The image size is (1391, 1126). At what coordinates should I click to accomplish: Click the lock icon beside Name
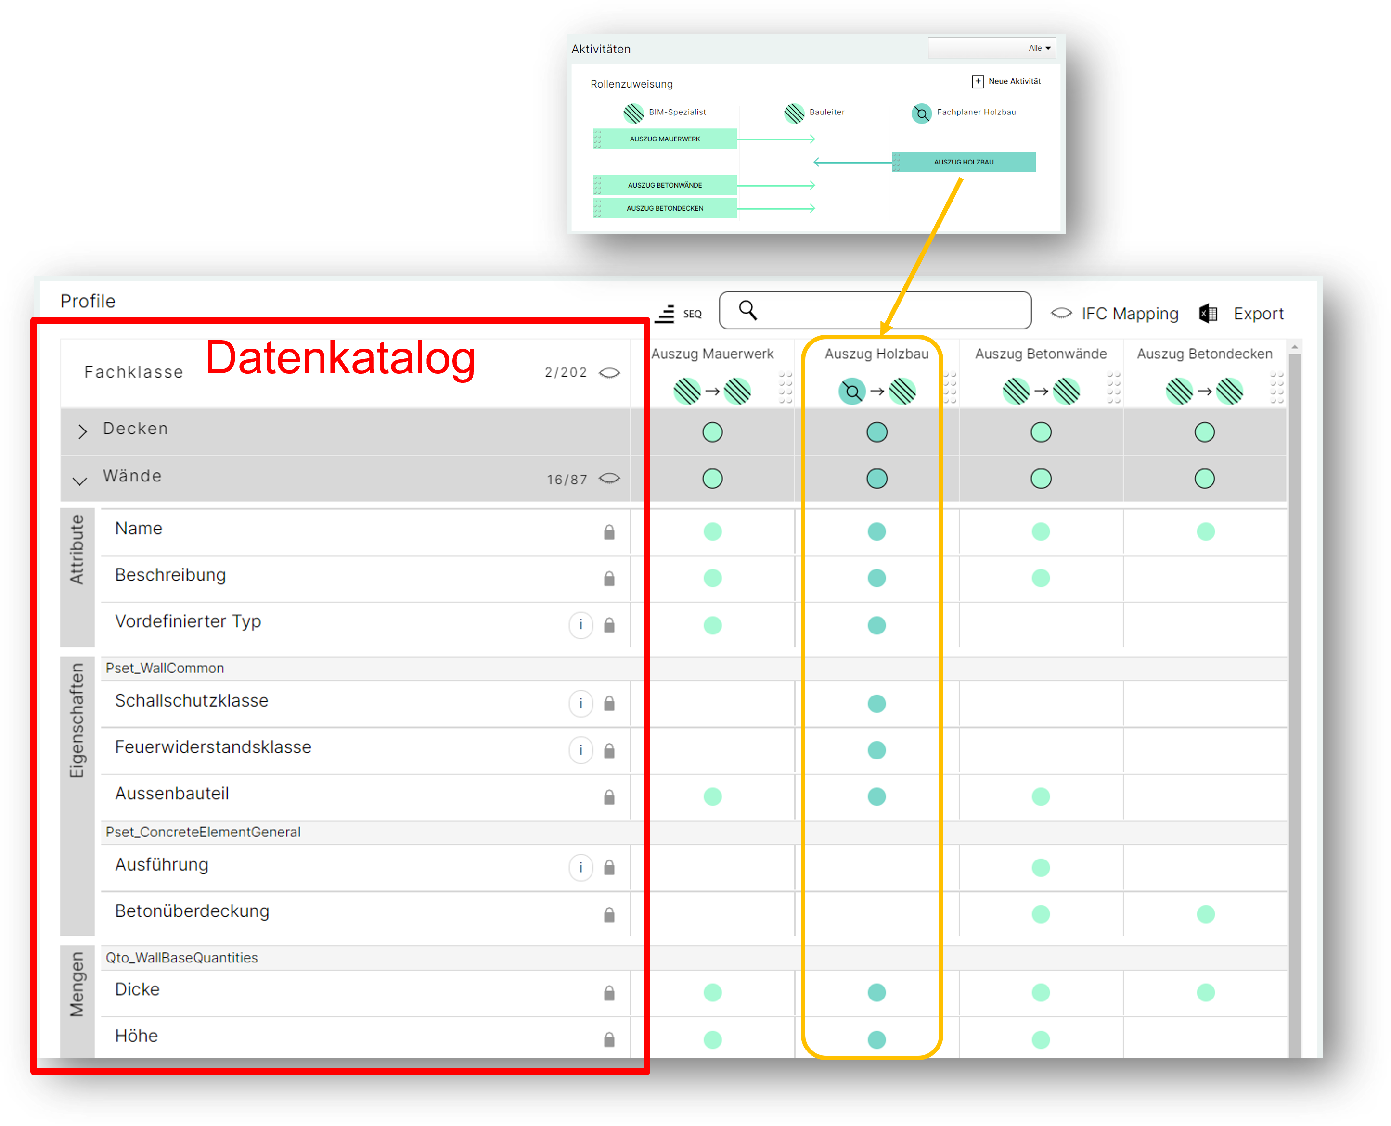tap(609, 532)
